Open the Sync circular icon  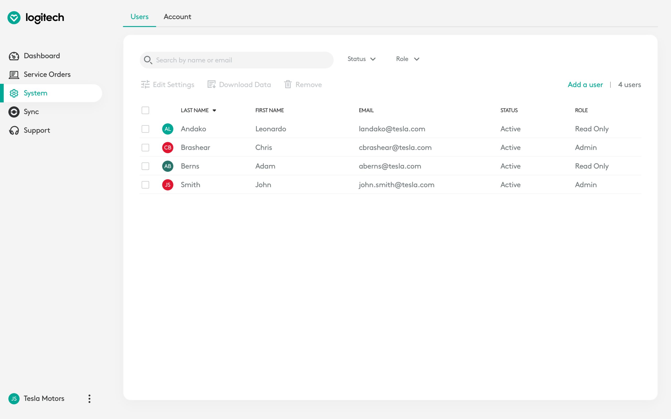14,112
